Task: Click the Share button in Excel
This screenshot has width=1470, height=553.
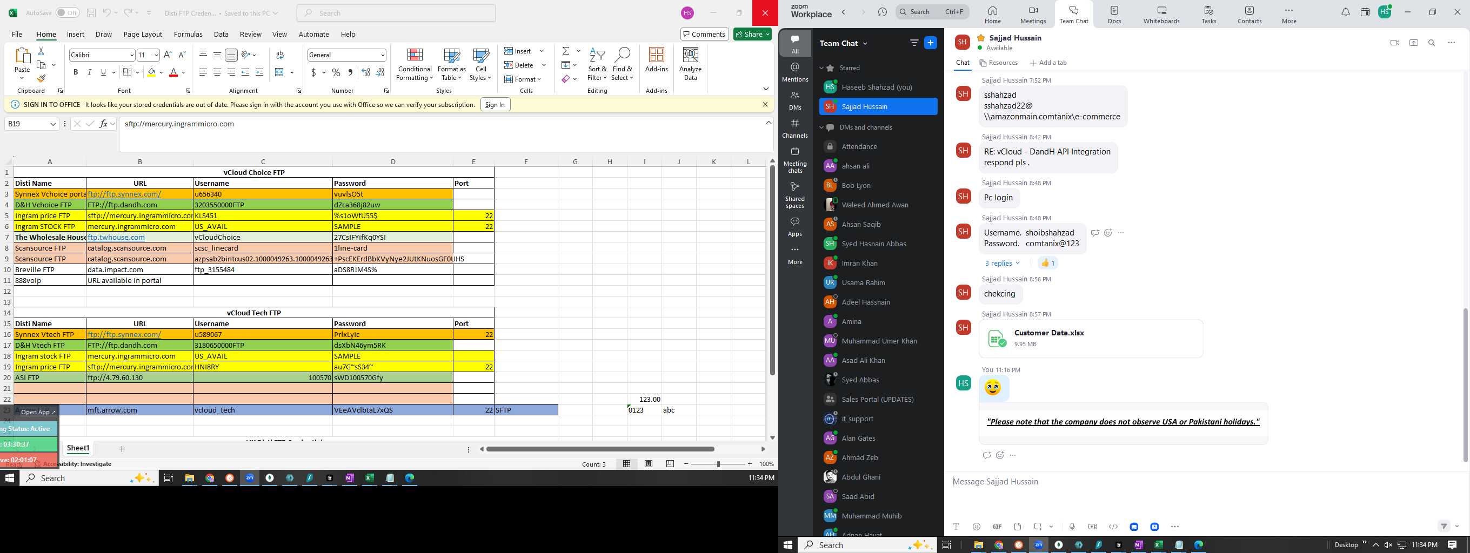Action: tap(752, 34)
